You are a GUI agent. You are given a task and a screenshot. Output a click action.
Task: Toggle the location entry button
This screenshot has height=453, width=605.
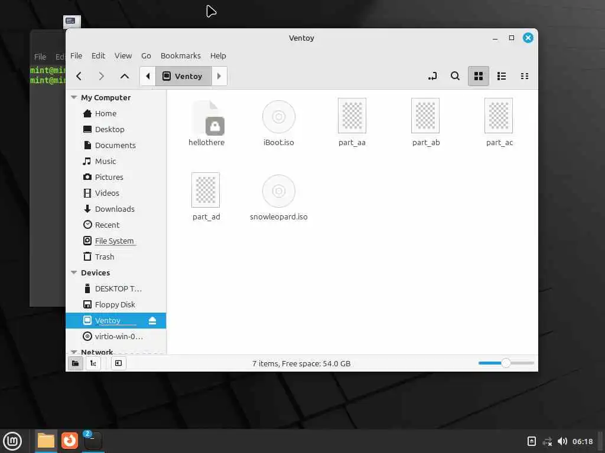tap(432, 76)
